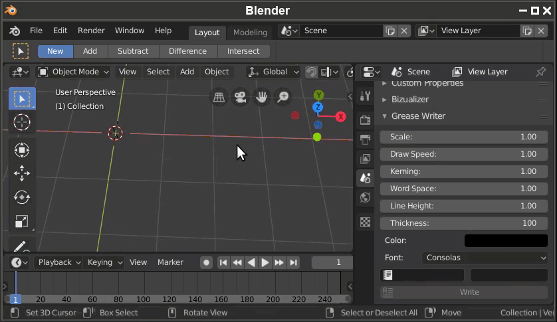
Task: Open the Edit menu
Action: coord(60,31)
